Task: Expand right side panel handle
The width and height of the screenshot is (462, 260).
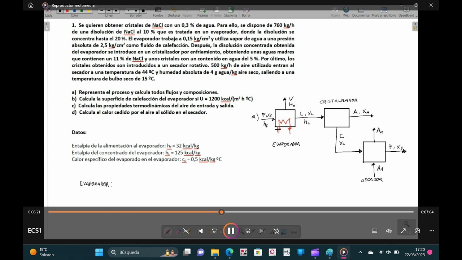Action: [x=415, y=26]
